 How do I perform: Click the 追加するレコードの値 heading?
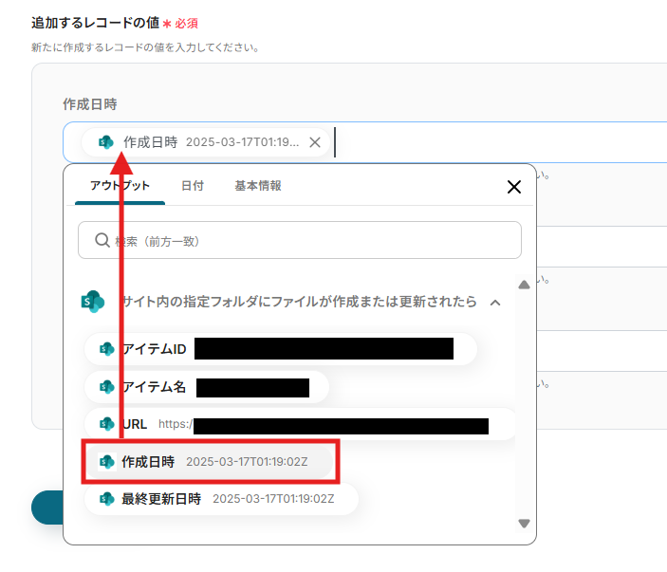95,23
